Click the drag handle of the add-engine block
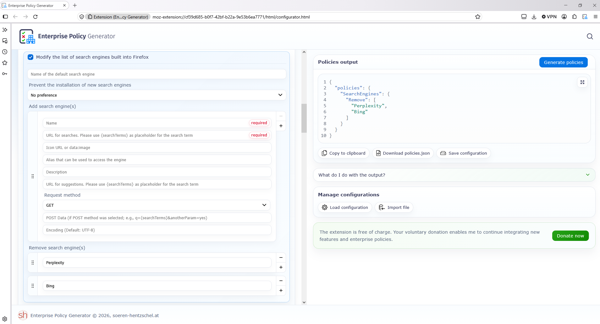This screenshot has height=324, width=600. point(33,176)
